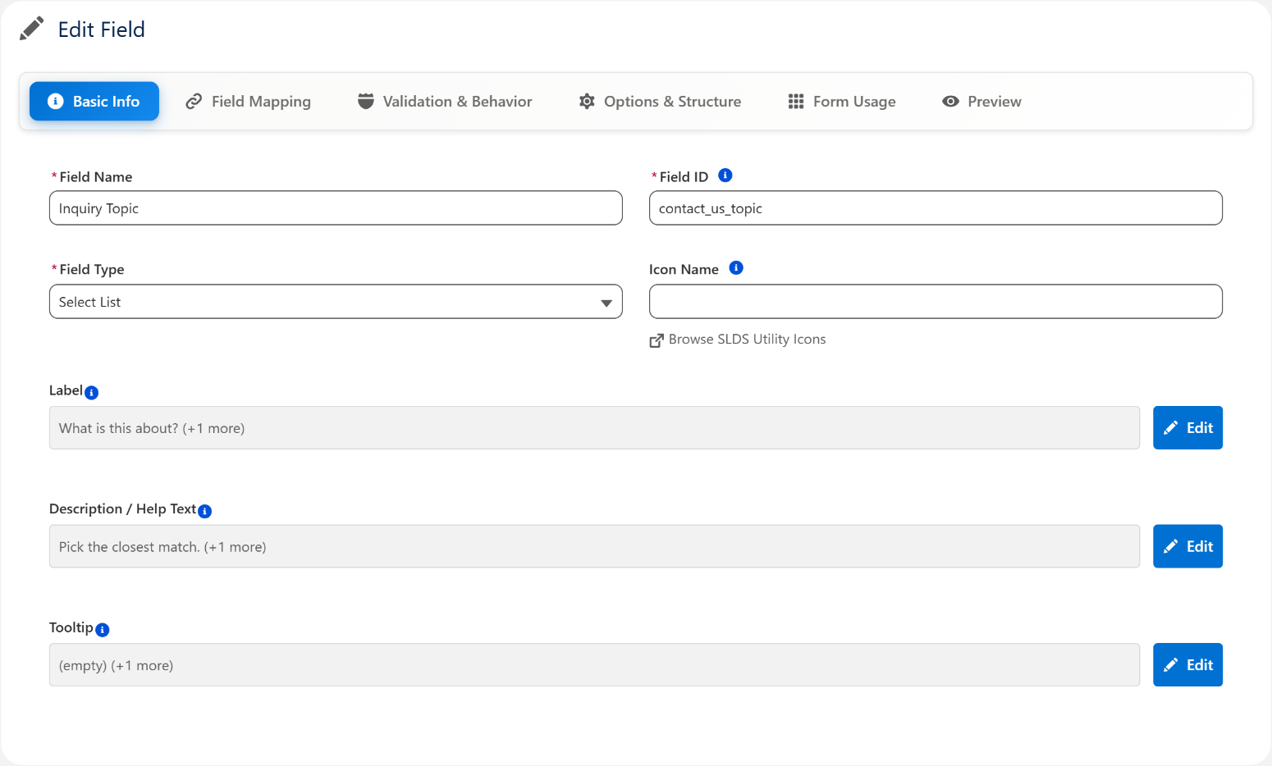Switch to the Field Mapping tab

(249, 101)
